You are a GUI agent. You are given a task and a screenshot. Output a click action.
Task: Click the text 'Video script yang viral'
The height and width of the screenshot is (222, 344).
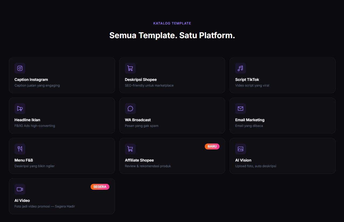click(x=252, y=85)
